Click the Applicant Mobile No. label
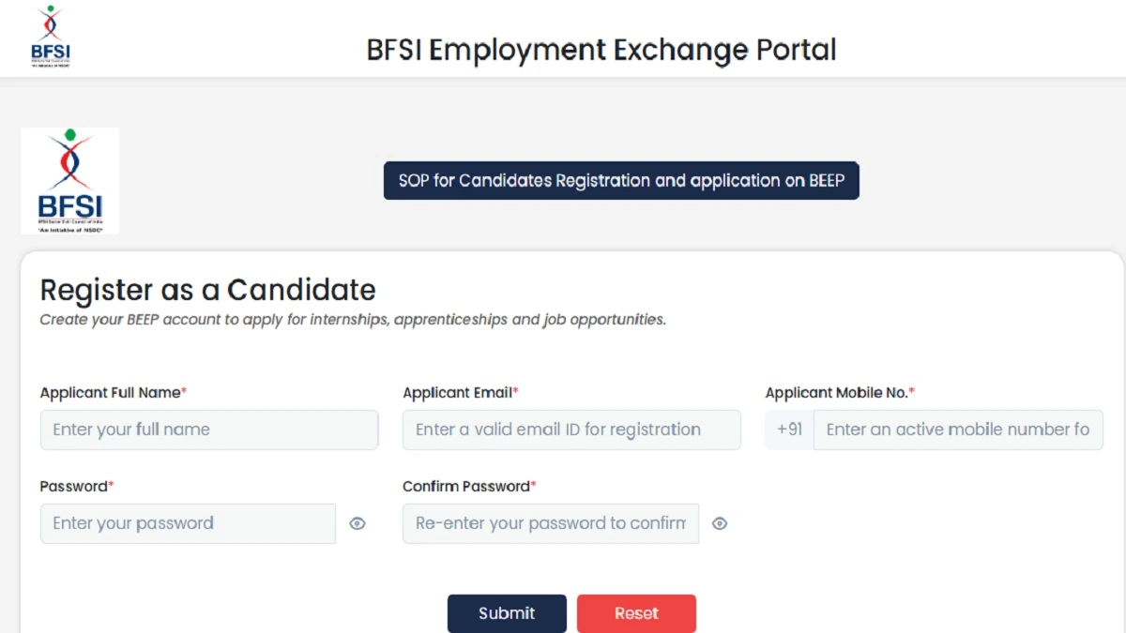 (838, 392)
